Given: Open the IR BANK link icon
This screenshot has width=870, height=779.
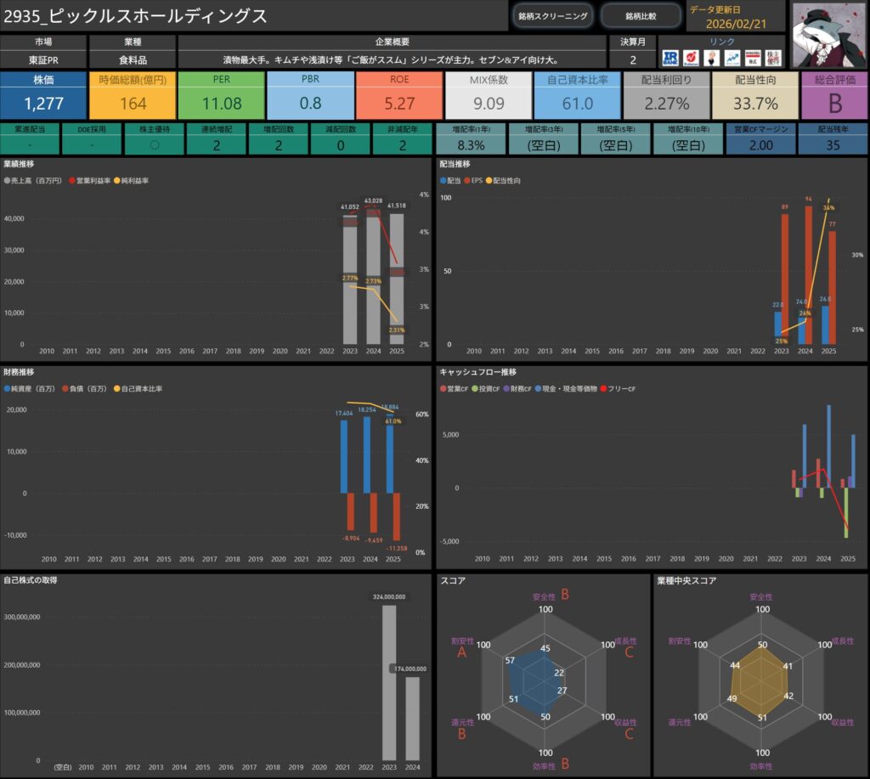Looking at the screenshot, I should (670, 58).
